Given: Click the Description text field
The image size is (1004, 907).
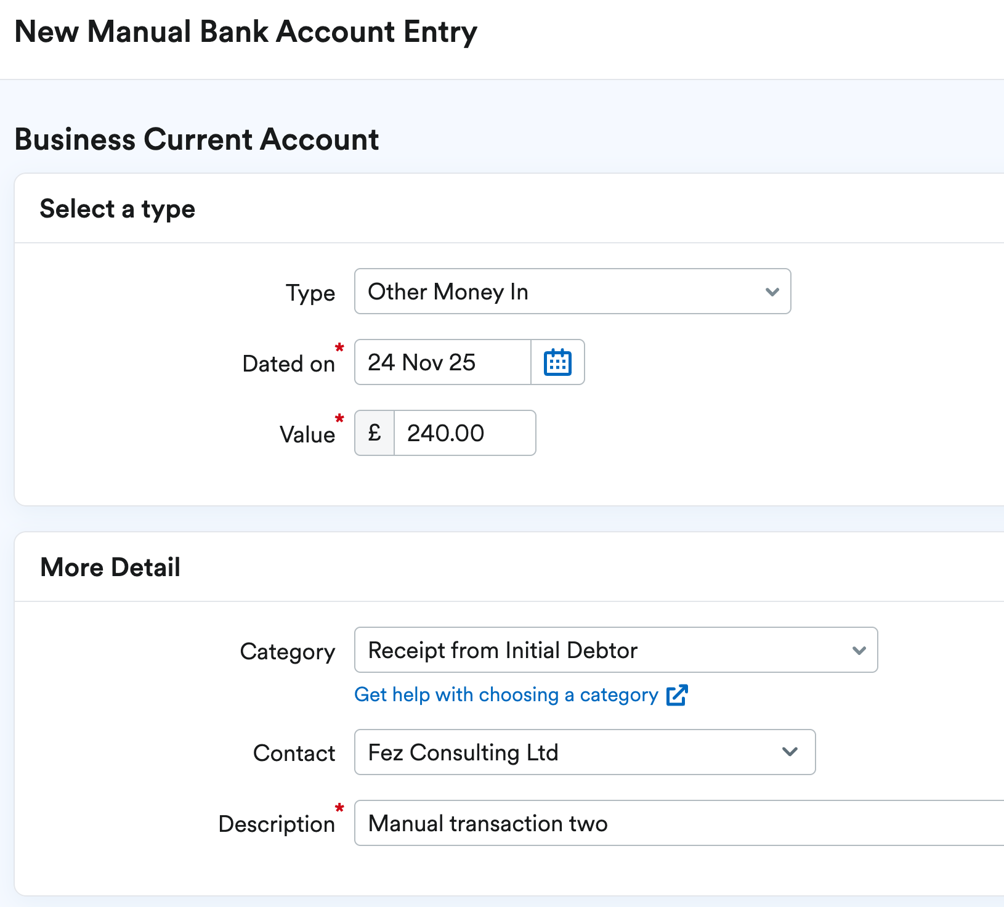Looking at the screenshot, I should [x=679, y=823].
